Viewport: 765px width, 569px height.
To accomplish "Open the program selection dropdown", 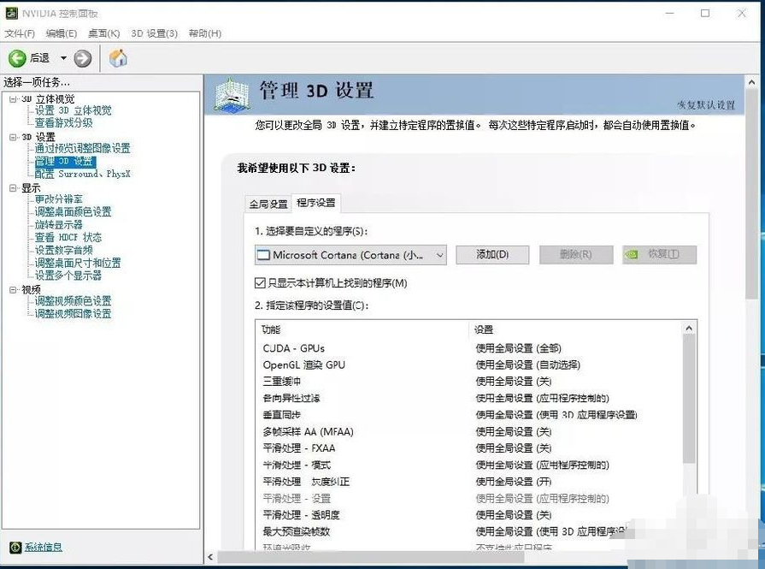I will [439, 255].
